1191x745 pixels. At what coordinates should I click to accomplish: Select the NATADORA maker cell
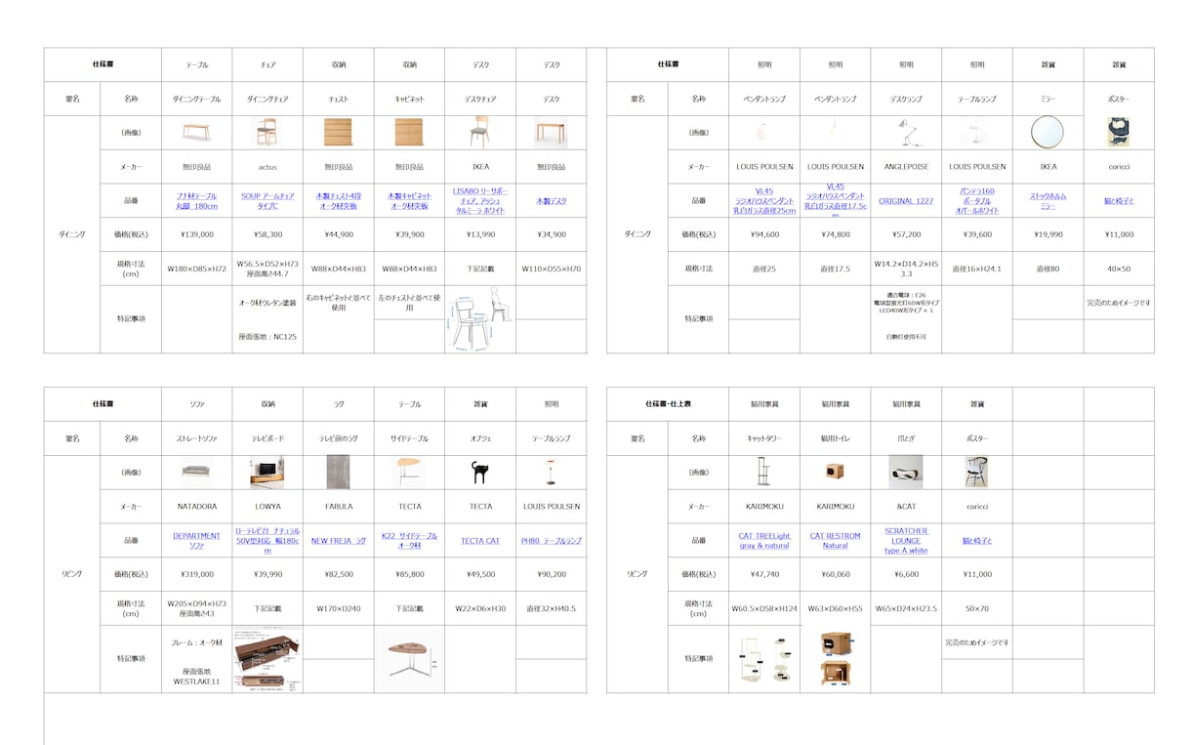tap(196, 507)
